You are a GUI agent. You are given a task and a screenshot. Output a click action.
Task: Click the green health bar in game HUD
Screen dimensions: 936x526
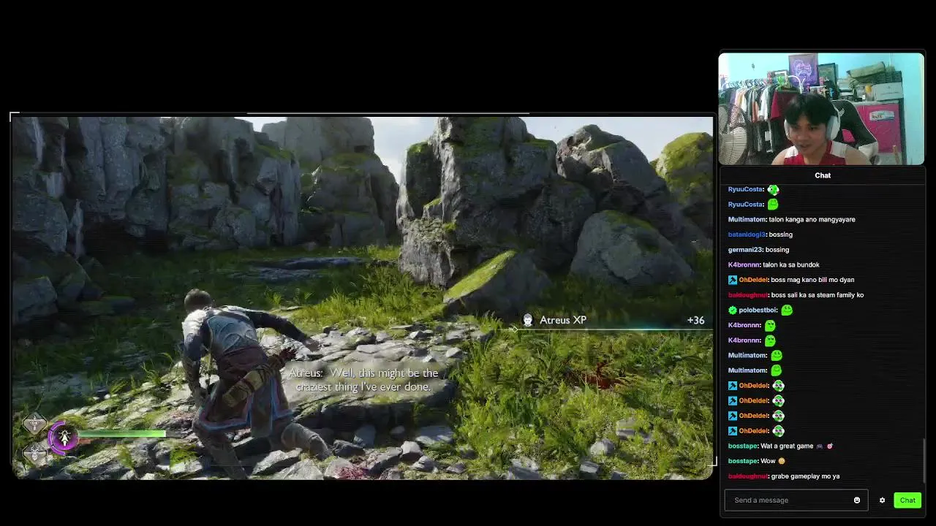click(x=121, y=434)
